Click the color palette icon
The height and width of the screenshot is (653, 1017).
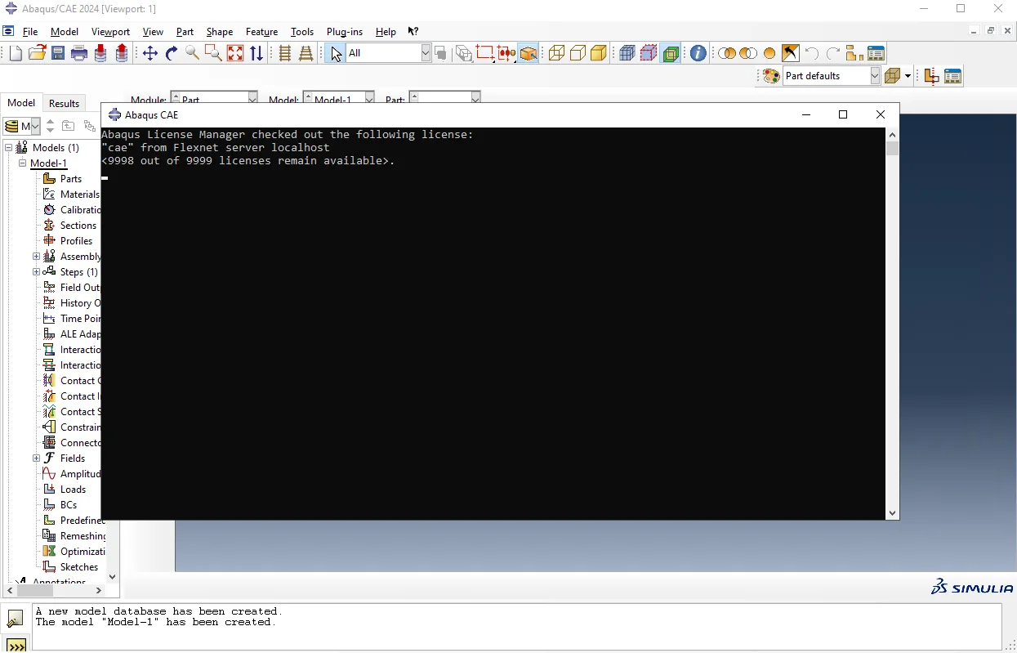771,76
